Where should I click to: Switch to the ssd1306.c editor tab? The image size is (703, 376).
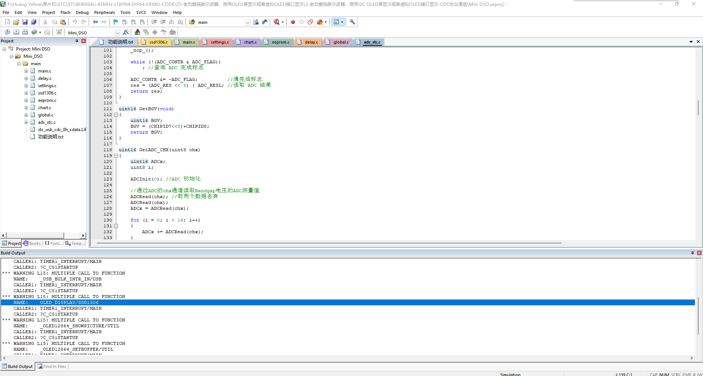pyautogui.click(x=155, y=42)
